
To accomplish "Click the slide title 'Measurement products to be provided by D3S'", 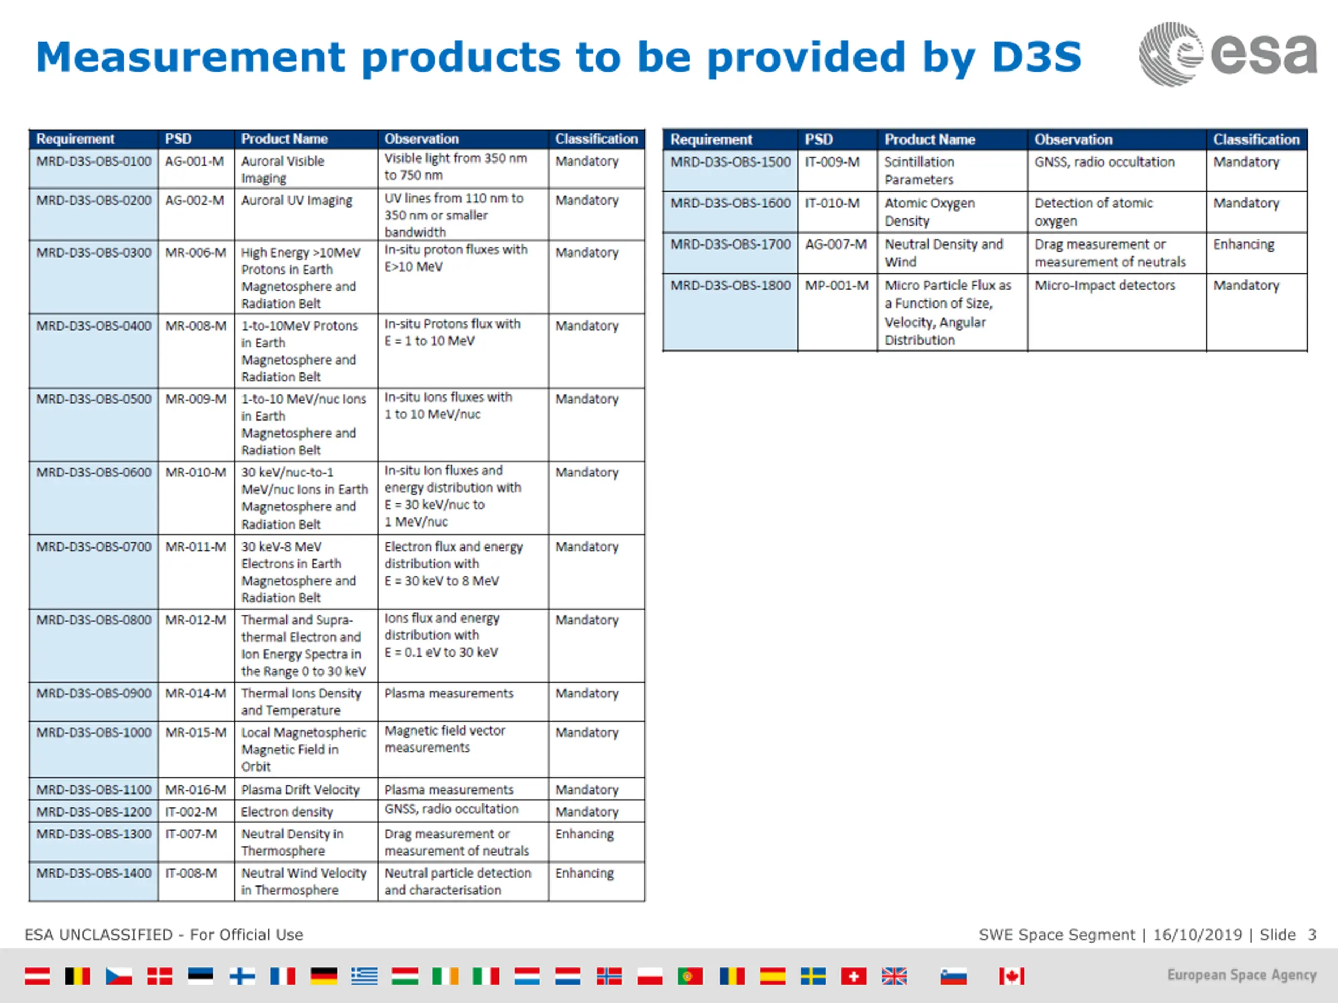I will [558, 57].
